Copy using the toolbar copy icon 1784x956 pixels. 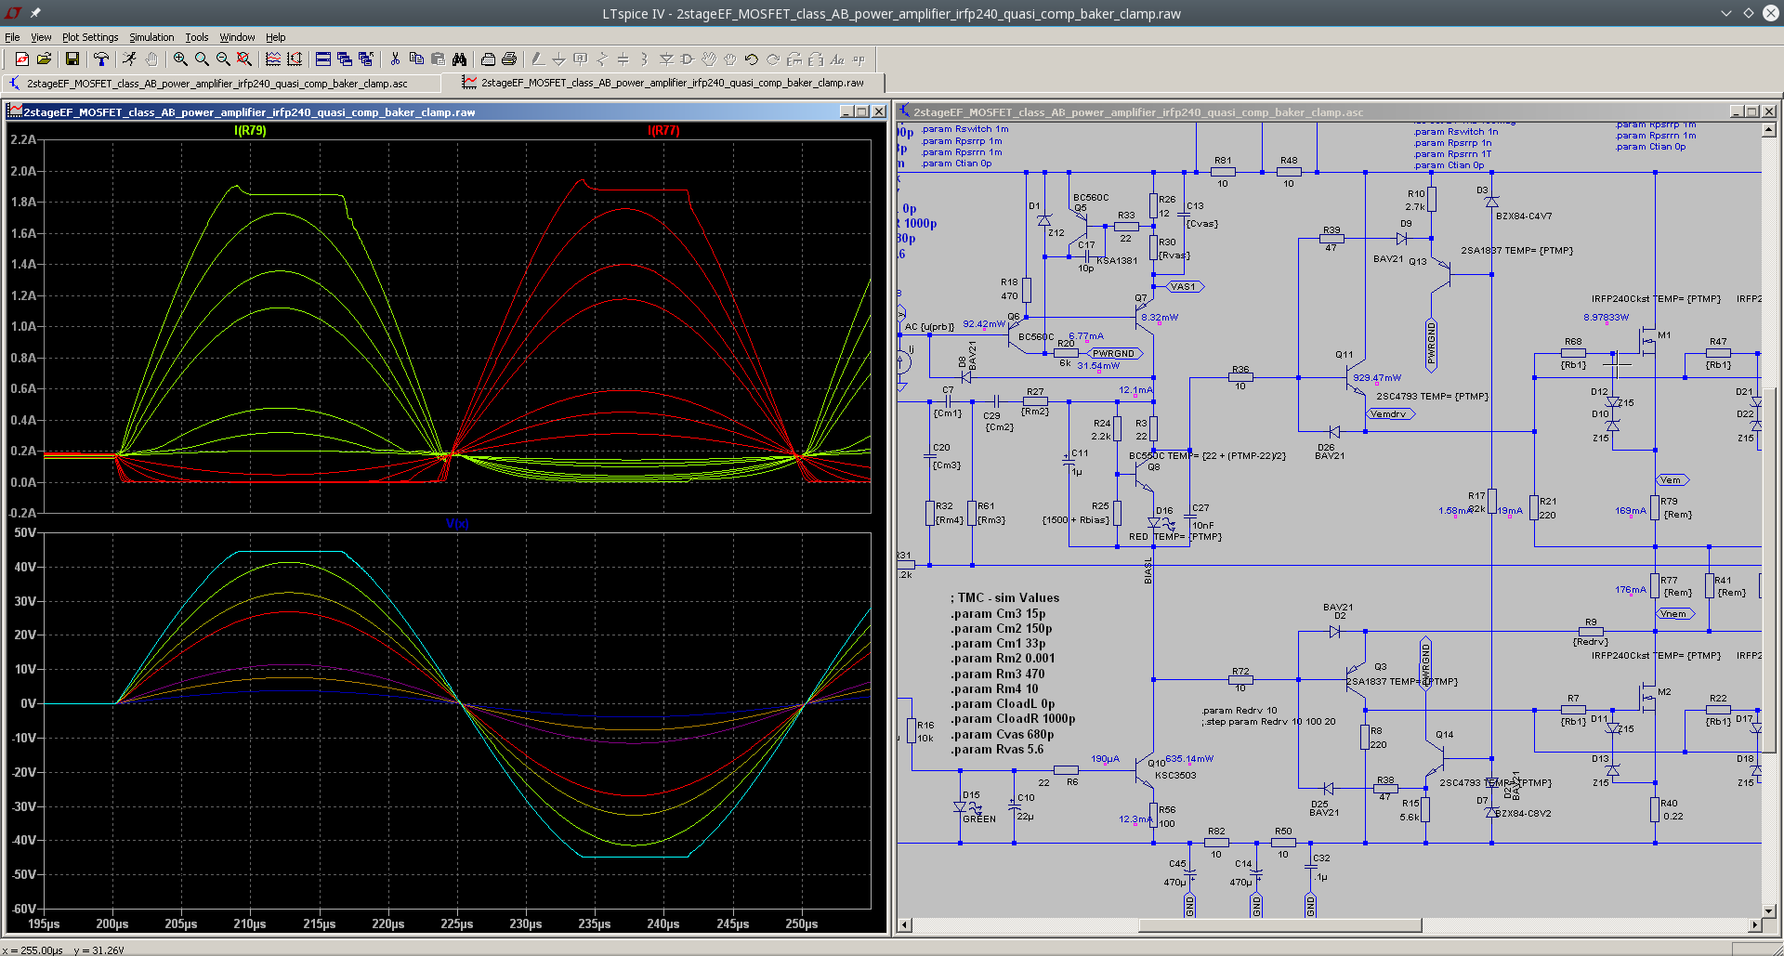pos(416,59)
